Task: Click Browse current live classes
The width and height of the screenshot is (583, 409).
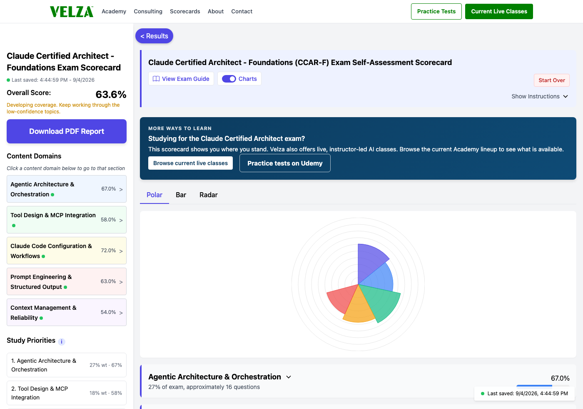Action: 190,163
